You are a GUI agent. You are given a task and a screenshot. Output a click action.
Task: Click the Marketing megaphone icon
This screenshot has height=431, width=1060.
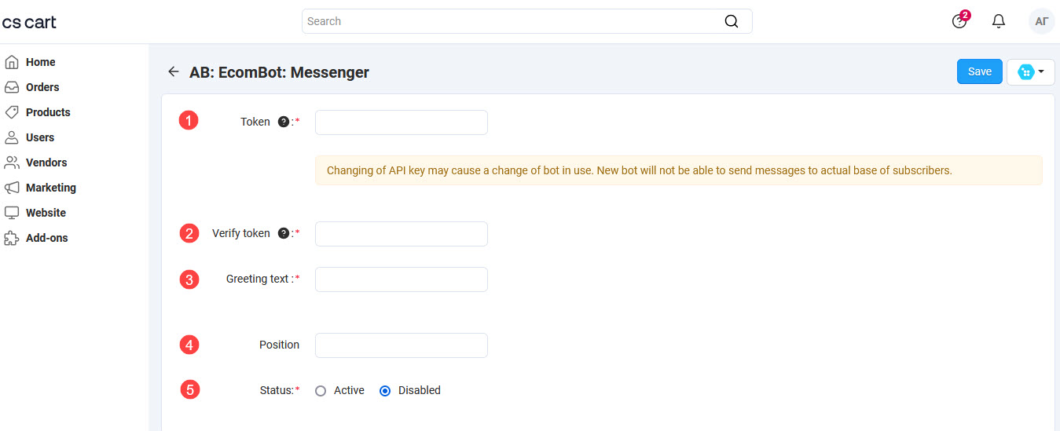pos(12,188)
